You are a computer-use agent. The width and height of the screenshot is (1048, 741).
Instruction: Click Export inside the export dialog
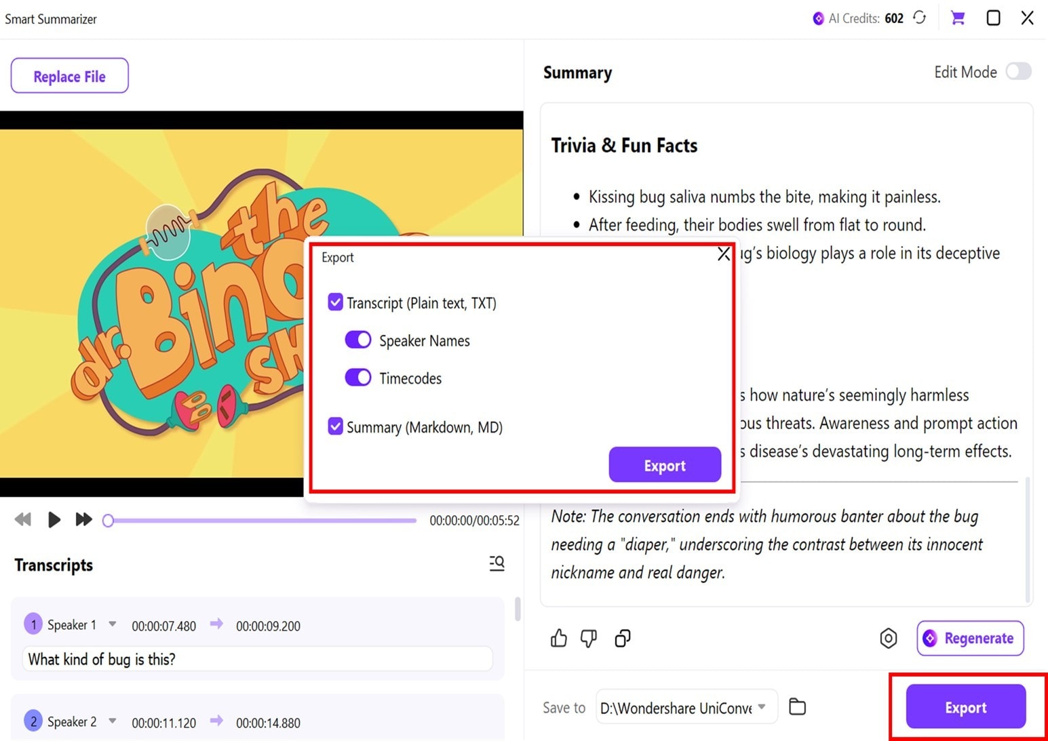click(x=664, y=465)
